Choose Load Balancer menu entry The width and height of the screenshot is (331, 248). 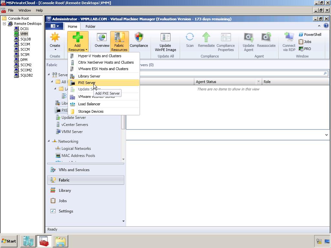(104, 104)
